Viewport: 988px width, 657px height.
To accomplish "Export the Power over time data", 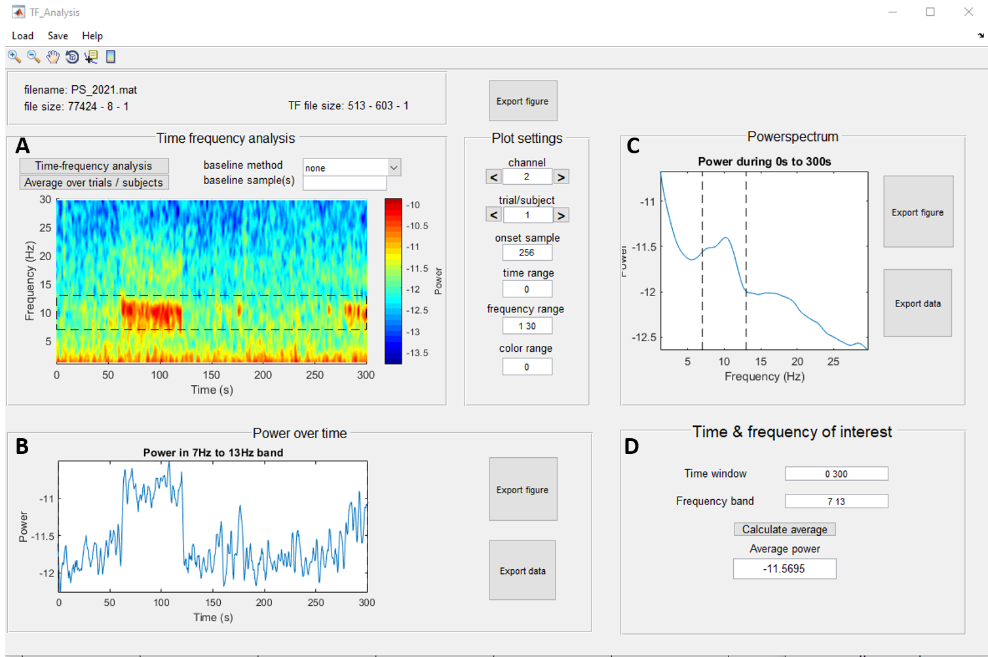I will pos(523,571).
